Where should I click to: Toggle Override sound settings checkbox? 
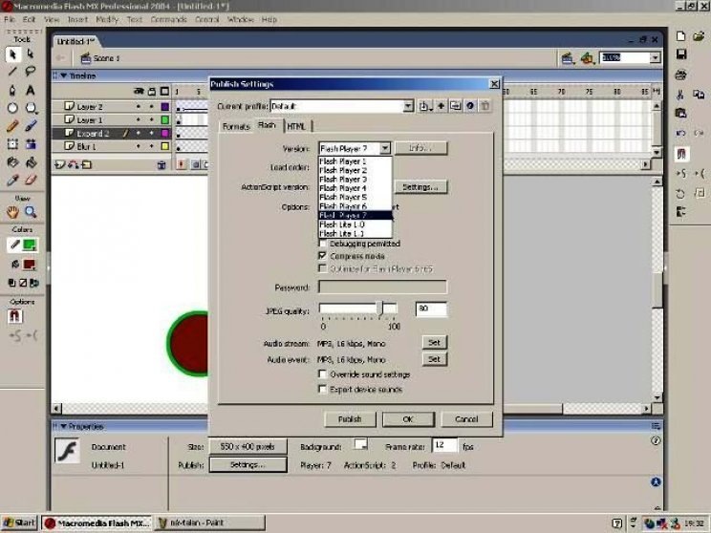click(x=322, y=374)
